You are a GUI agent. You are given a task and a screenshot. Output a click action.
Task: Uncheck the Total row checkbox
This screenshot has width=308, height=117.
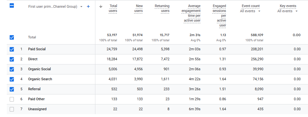pos(12,37)
